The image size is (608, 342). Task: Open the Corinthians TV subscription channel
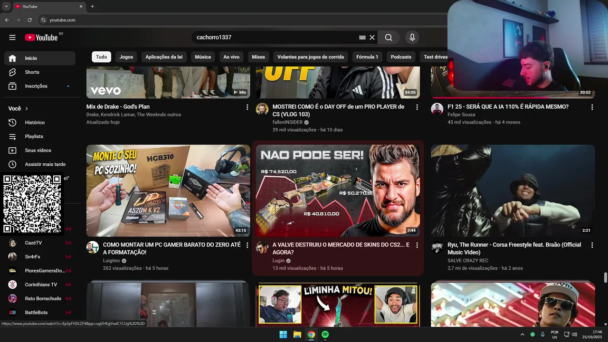pyautogui.click(x=40, y=285)
